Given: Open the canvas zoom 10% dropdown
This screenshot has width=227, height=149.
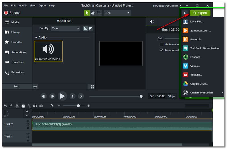Looking at the screenshot, I should 117,13.
